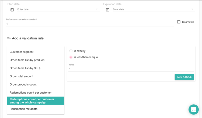Click the Start date Enter date field

coord(58,9)
